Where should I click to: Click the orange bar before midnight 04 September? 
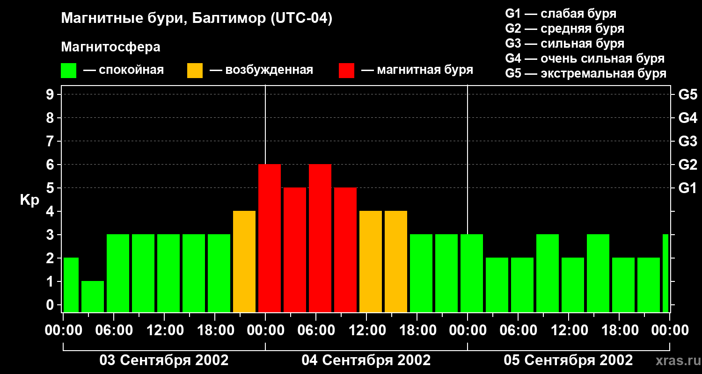pyautogui.click(x=244, y=262)
